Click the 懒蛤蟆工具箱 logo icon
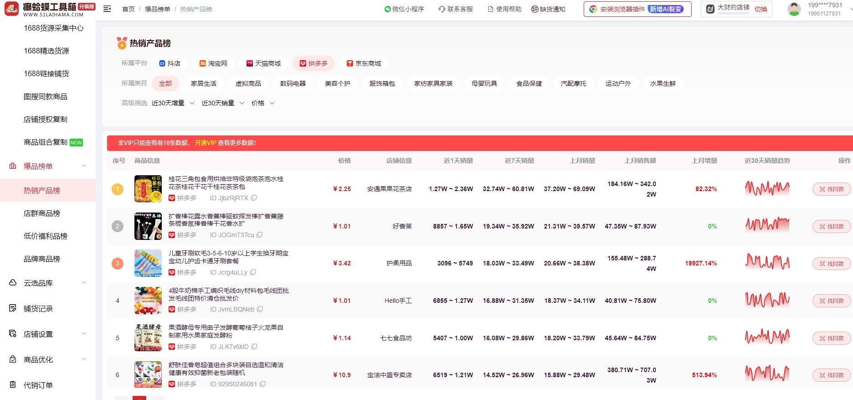This screenshot has height=400, width=853. pos(12,9)
